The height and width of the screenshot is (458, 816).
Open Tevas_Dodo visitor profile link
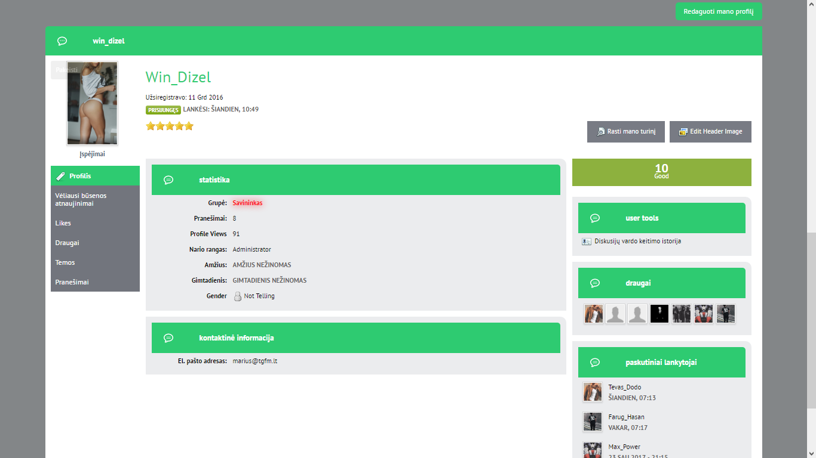click(x=624, y=387)
